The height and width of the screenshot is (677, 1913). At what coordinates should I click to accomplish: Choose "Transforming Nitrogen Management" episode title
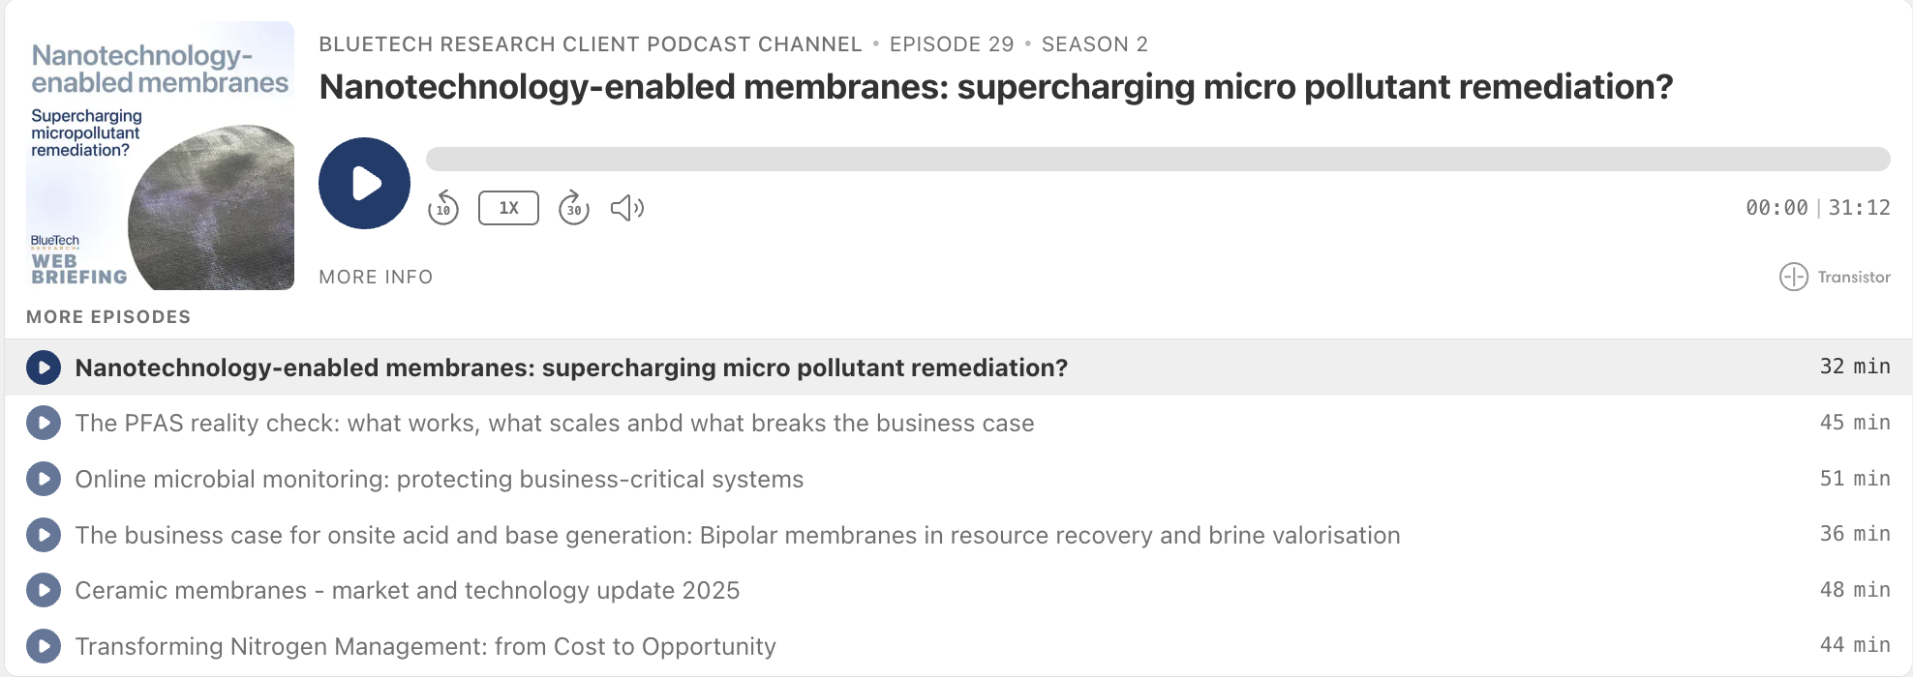(x=425, y=646)
